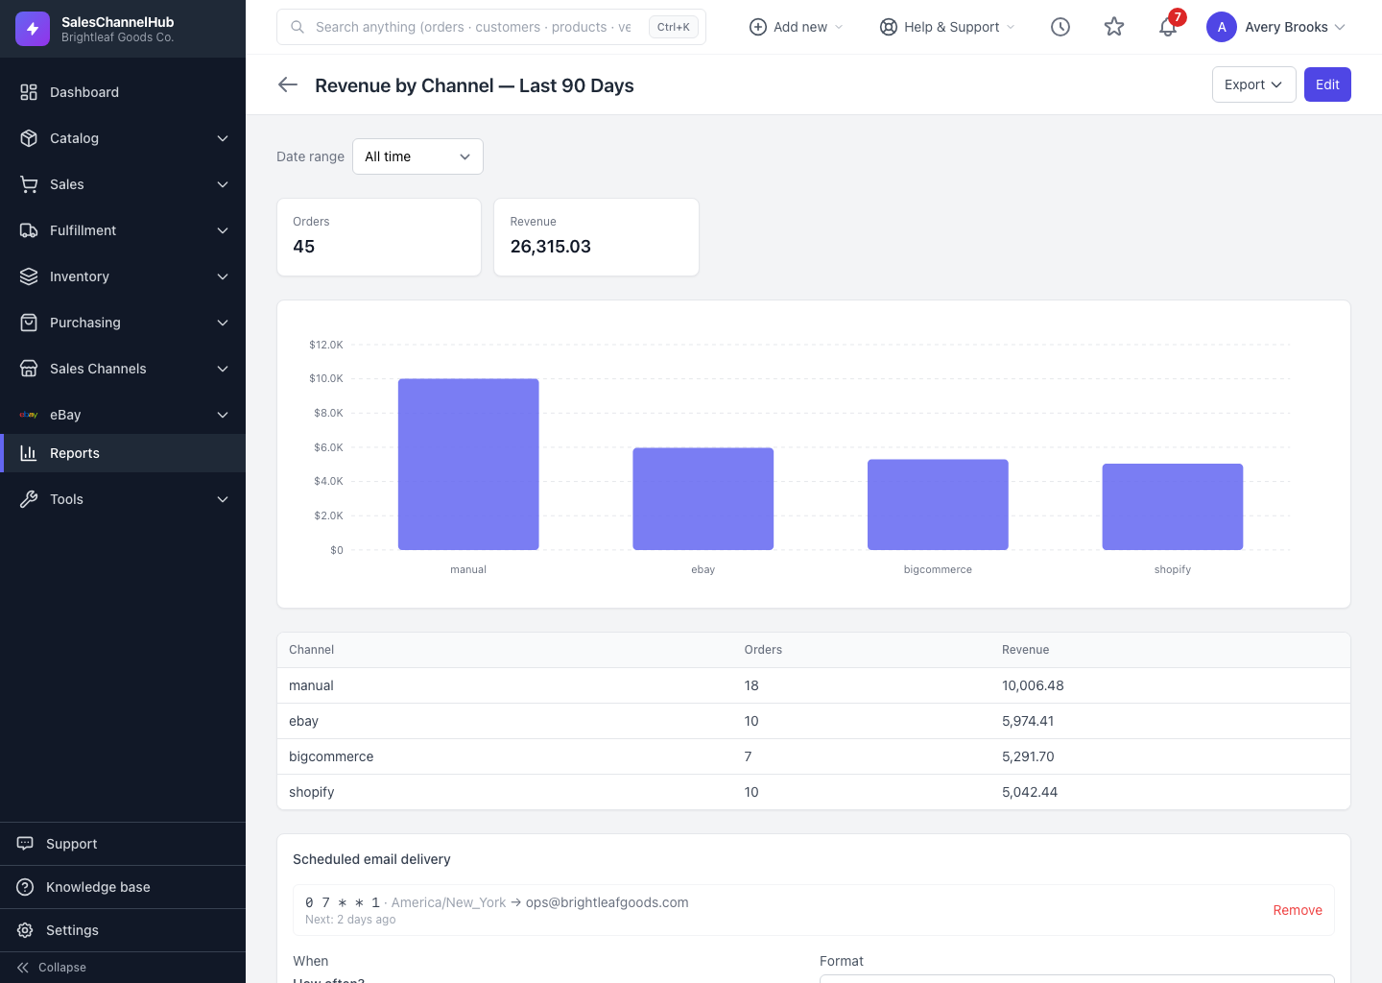1382x983 pixels.
Task: Open the Export dropdown button
Action: [x=1253, y=84]
